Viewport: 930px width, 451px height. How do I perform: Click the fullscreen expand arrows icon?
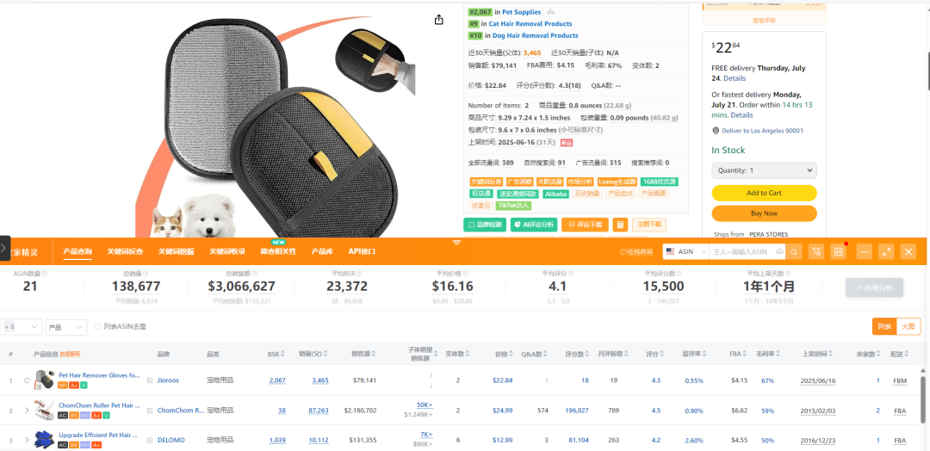coord(886,252)
